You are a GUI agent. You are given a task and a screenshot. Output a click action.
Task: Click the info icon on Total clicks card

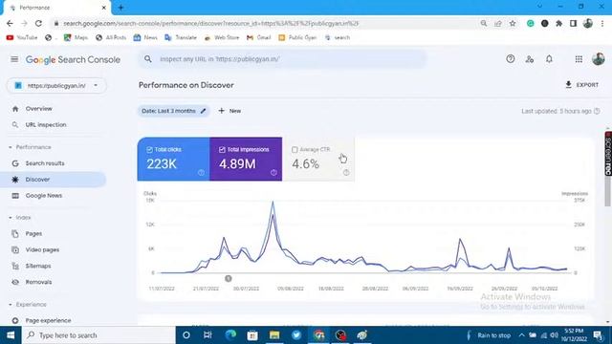(x=201, y=172)
